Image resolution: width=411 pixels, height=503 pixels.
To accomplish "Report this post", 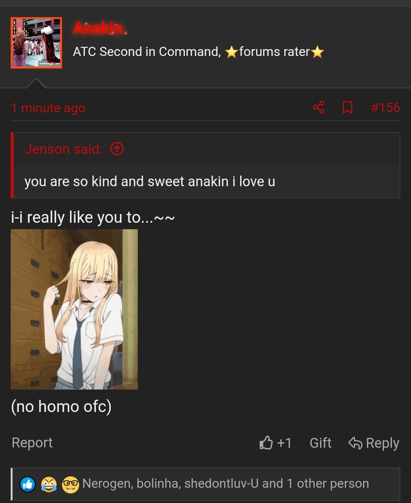I will tap(32, 442).
